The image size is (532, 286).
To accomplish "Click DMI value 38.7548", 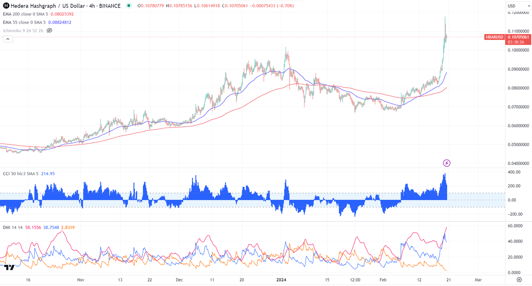I will tap(51, 227).
